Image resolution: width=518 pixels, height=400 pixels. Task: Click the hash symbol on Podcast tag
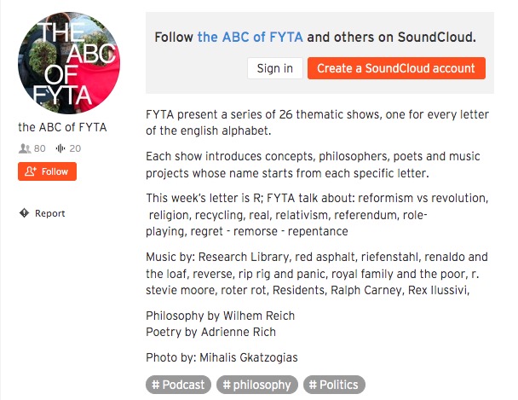tap(156, 385)
